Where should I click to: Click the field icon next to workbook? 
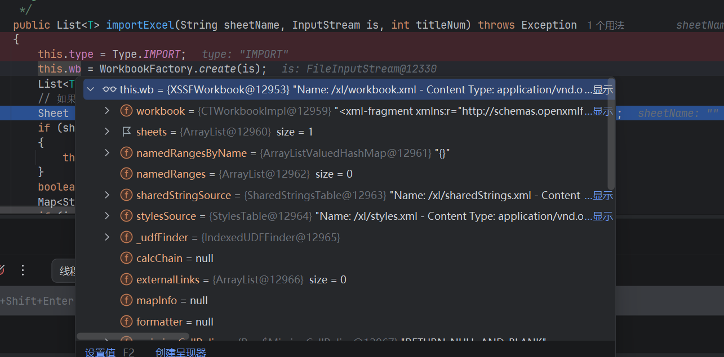pyautogui.click(x=127, y=111)
